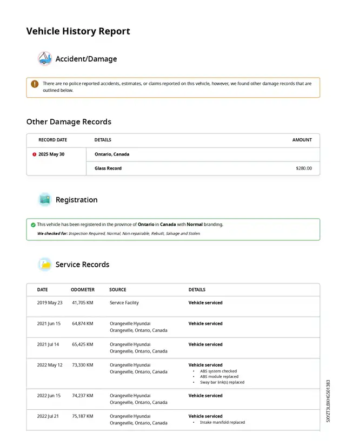Image resolution: width=346 pixels, height=447 pixels.
Task: Click the Glass Record damage entry
Action: click(x=108, y=168)
